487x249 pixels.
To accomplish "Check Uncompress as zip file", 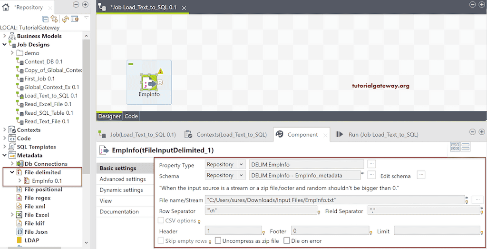I will click(218, 240).
